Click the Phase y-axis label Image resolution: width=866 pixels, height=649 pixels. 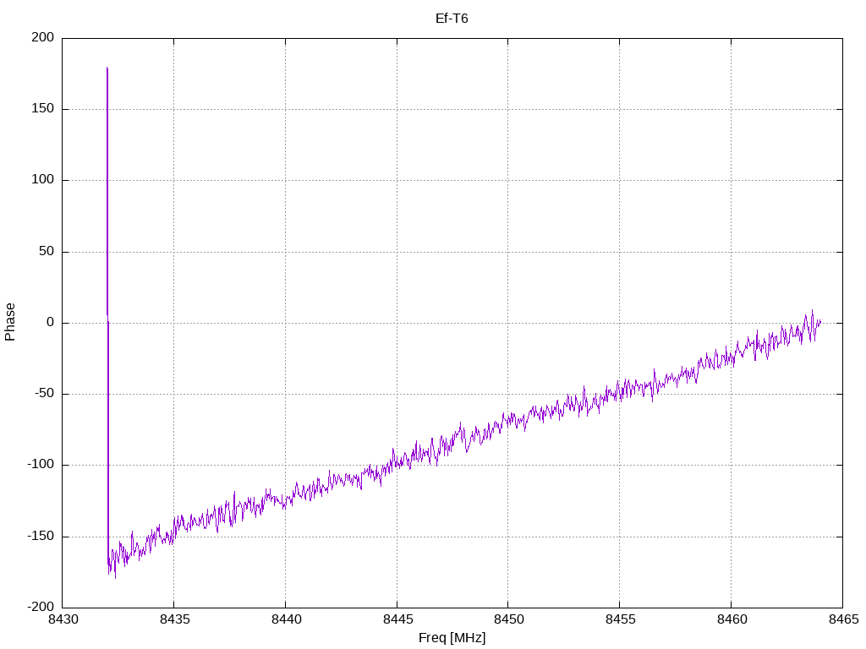click(10, 322)
